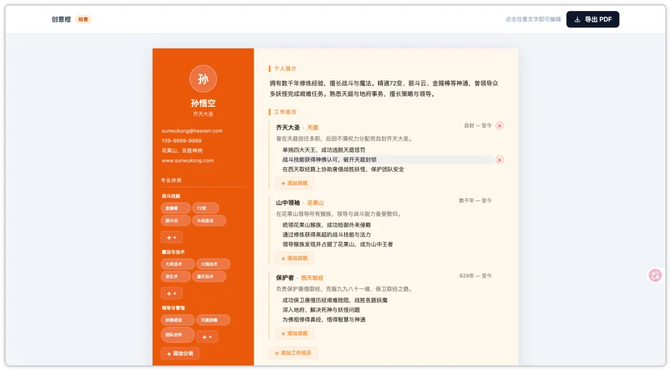Viewport: 671px width, 371px height.
Task: Edit the date range 数千年 — 至今
Action: point(475,200)
